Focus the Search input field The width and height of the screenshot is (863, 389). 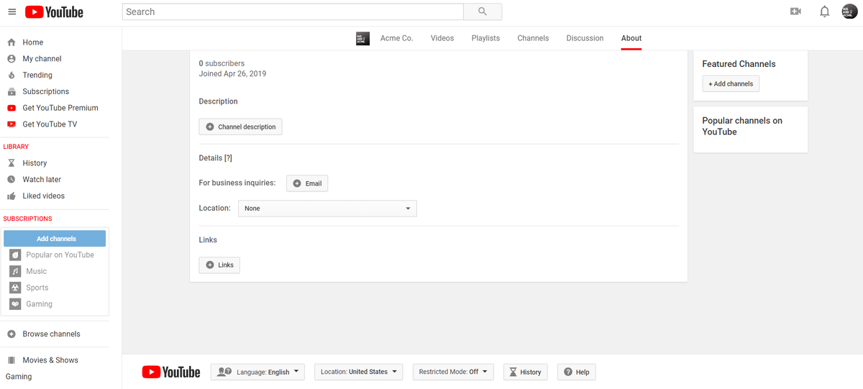293,12
